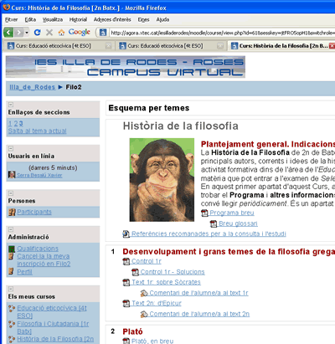The width and height of the screenshot is (335, 344).
Task: Open the Visualitza menu
Action: click(53, 19)
